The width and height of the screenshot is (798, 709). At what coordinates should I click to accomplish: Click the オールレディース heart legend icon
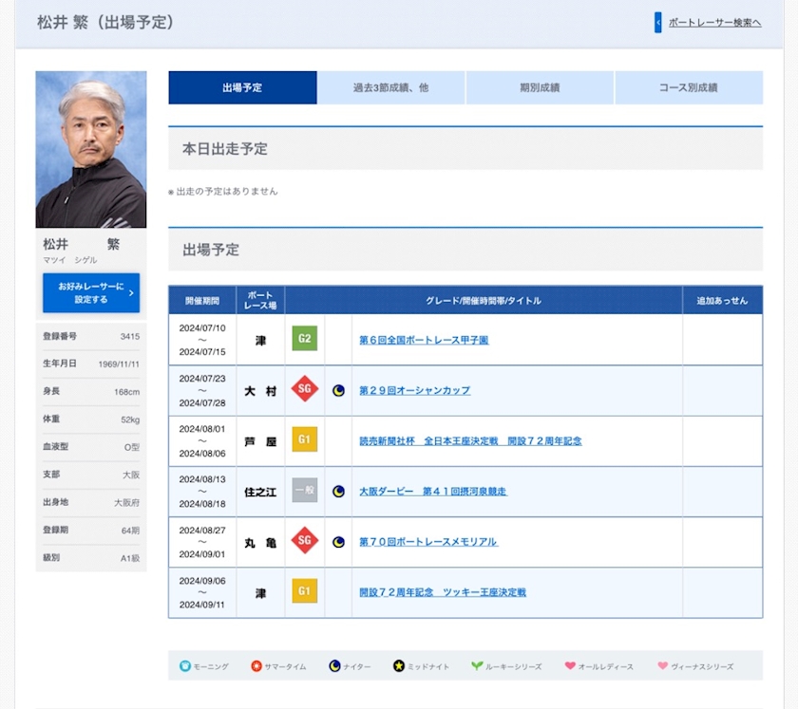click(570, 666)
